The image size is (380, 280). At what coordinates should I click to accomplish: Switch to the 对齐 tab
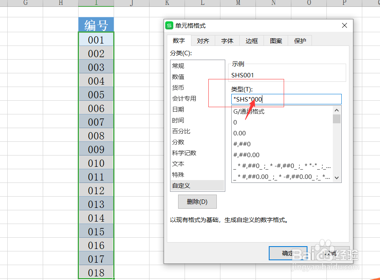[x=203, y=40]
